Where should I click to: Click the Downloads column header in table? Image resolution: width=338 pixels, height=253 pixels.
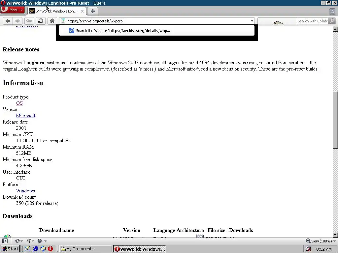241,230
